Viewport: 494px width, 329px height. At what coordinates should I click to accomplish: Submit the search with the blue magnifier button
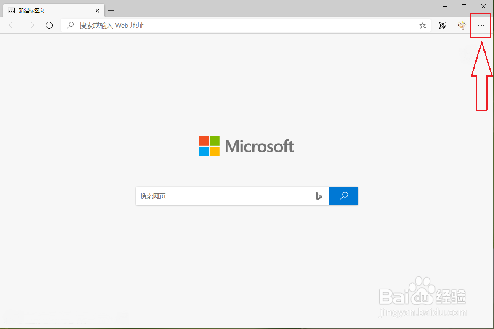point(344,196)
